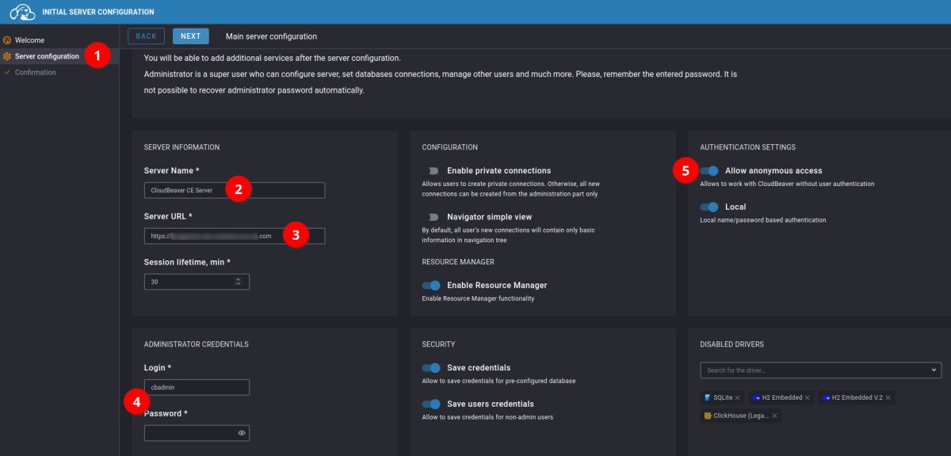Screen dimensions: 951x456
Task: Click the SQLite driver tag label
Action: 722,397
